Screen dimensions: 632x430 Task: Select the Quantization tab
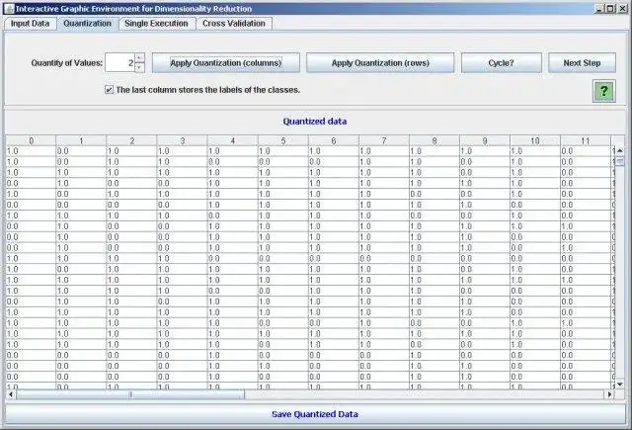click(x=88, y=24)
